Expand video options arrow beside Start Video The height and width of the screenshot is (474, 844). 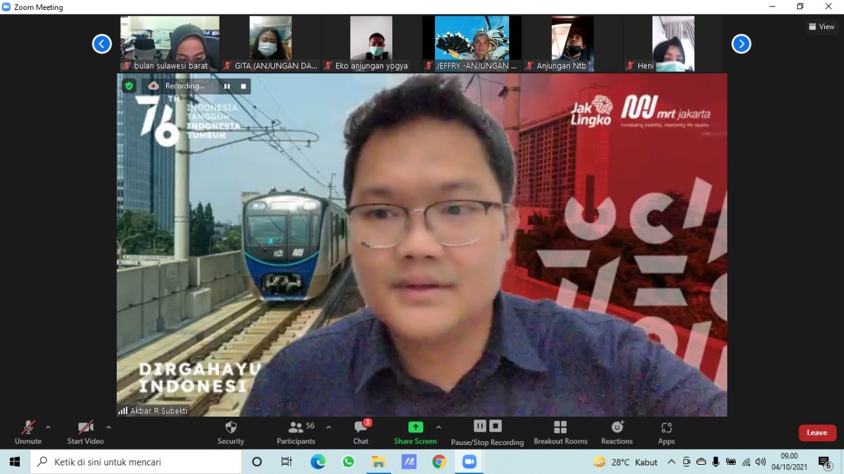tap(109, 427)
